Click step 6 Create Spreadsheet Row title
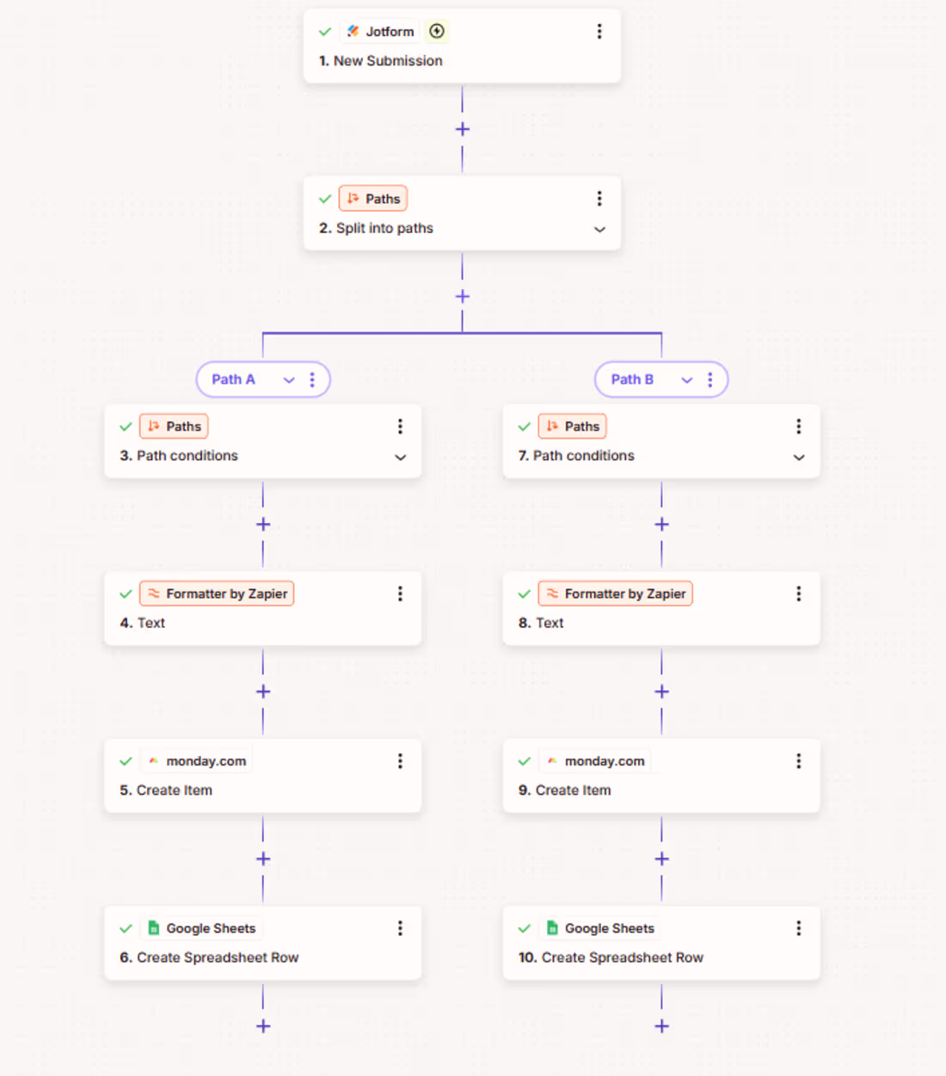The image size is (946, 1076). click(218, 957)
